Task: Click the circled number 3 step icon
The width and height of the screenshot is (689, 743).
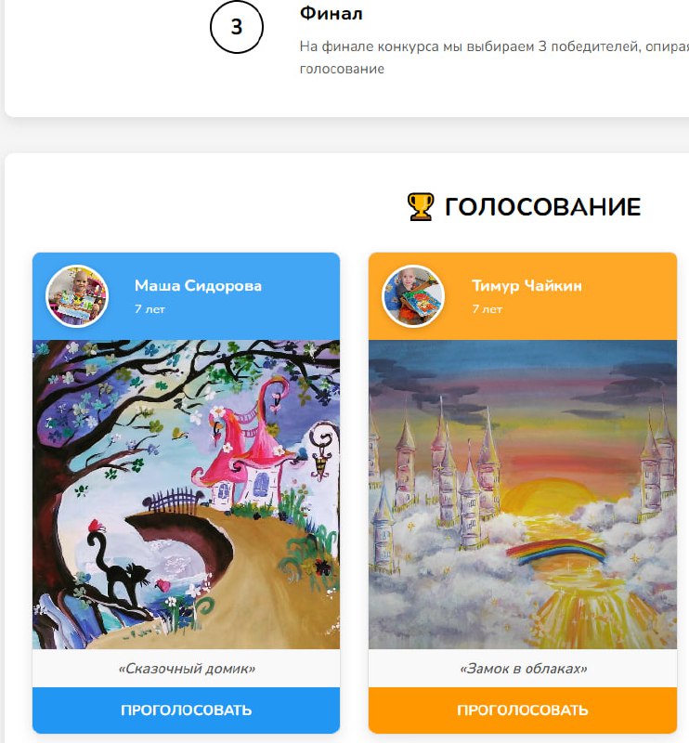Action: [x=237, y=27]
